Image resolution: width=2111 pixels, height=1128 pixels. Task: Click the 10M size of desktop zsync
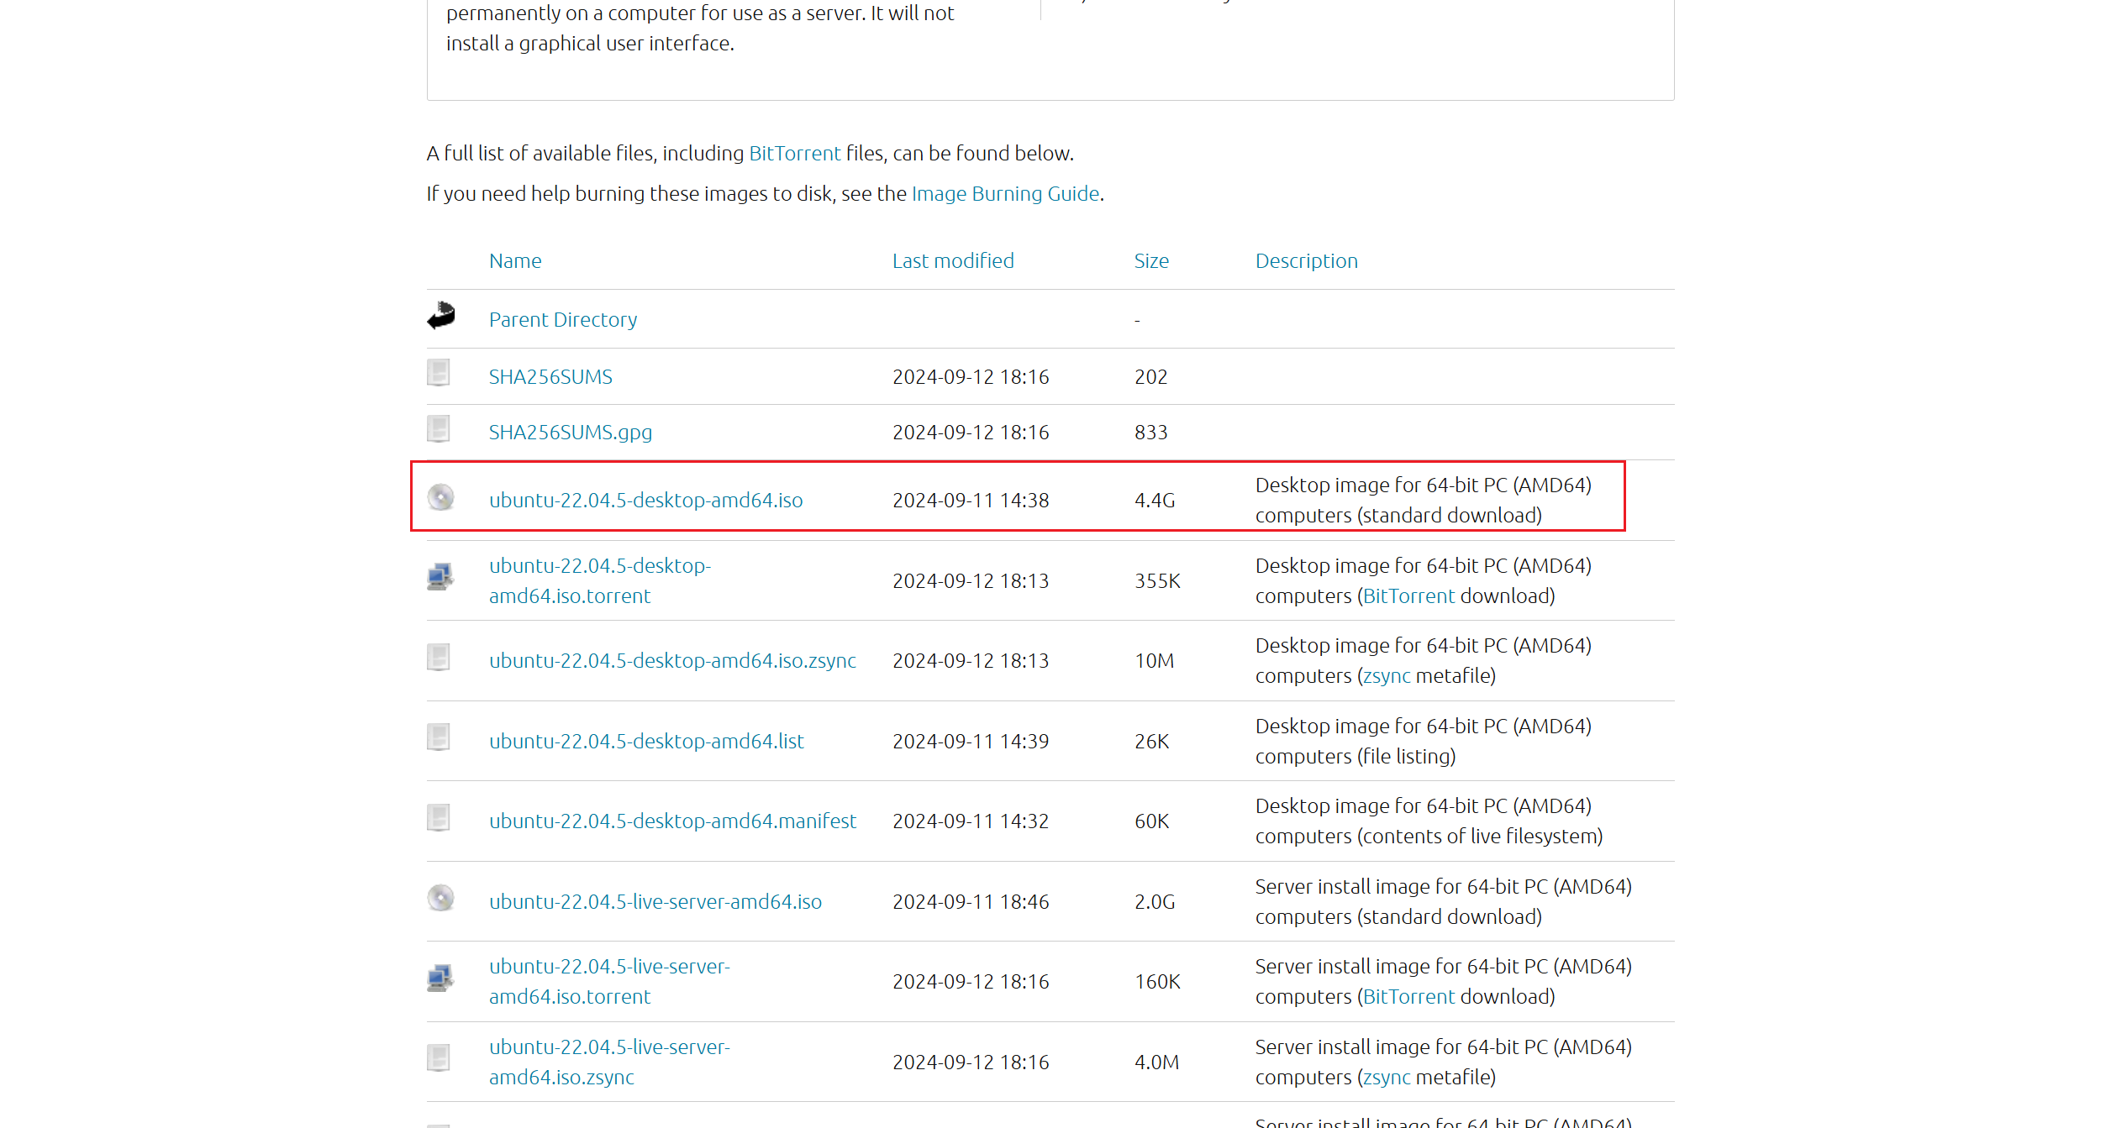point(1154,661)
